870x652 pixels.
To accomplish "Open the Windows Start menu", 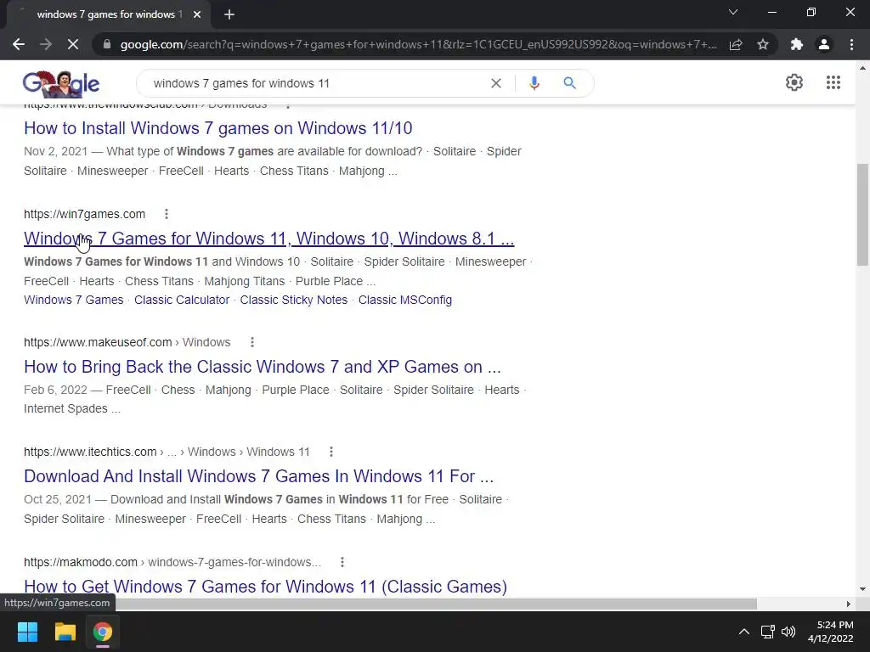I will 27,632.
